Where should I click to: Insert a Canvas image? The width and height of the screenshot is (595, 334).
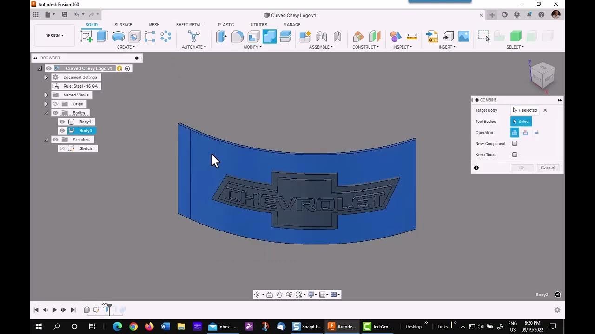click(x=464, y=36)
